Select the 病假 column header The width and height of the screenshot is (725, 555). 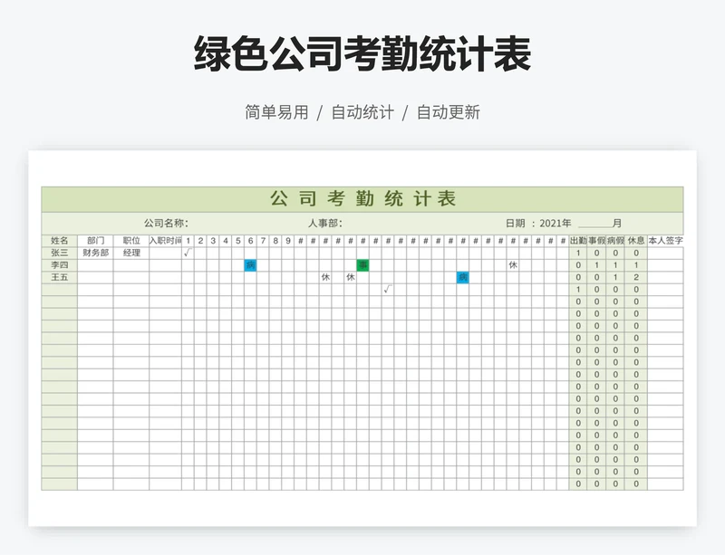[x=615, y=241]
